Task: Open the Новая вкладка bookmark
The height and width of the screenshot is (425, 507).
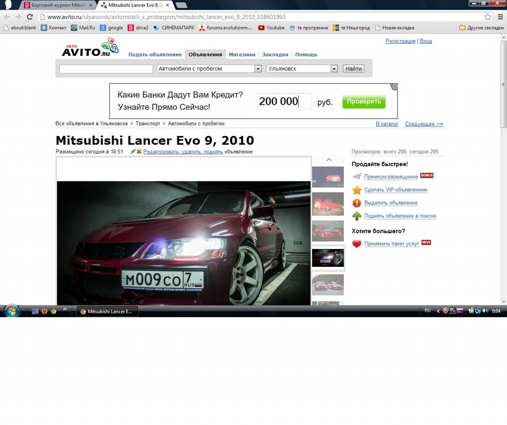Action: 395,28
